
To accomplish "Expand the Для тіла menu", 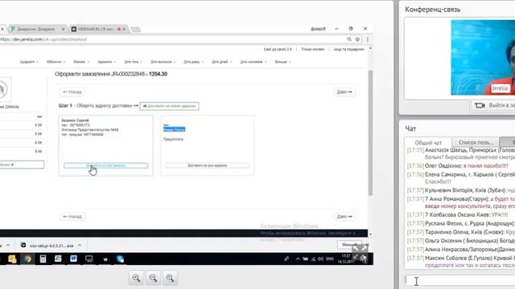I will pos(133,62).
